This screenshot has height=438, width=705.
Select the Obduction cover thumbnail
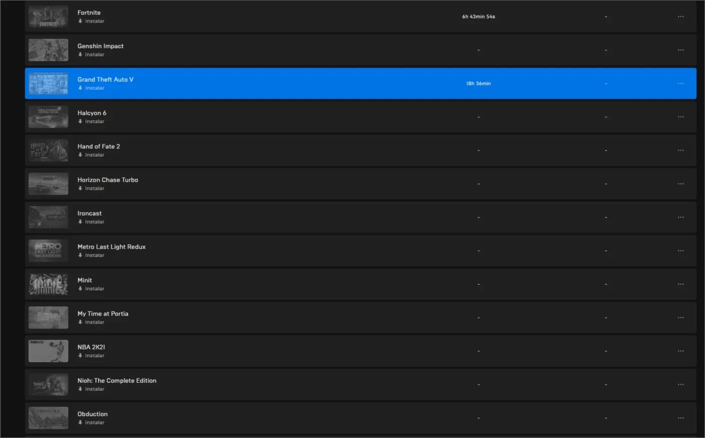coord(48,418)
